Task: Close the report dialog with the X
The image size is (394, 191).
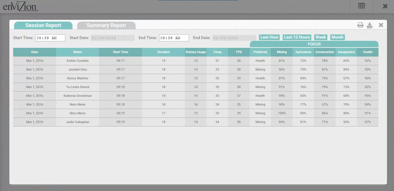Action: coord(381,25)
